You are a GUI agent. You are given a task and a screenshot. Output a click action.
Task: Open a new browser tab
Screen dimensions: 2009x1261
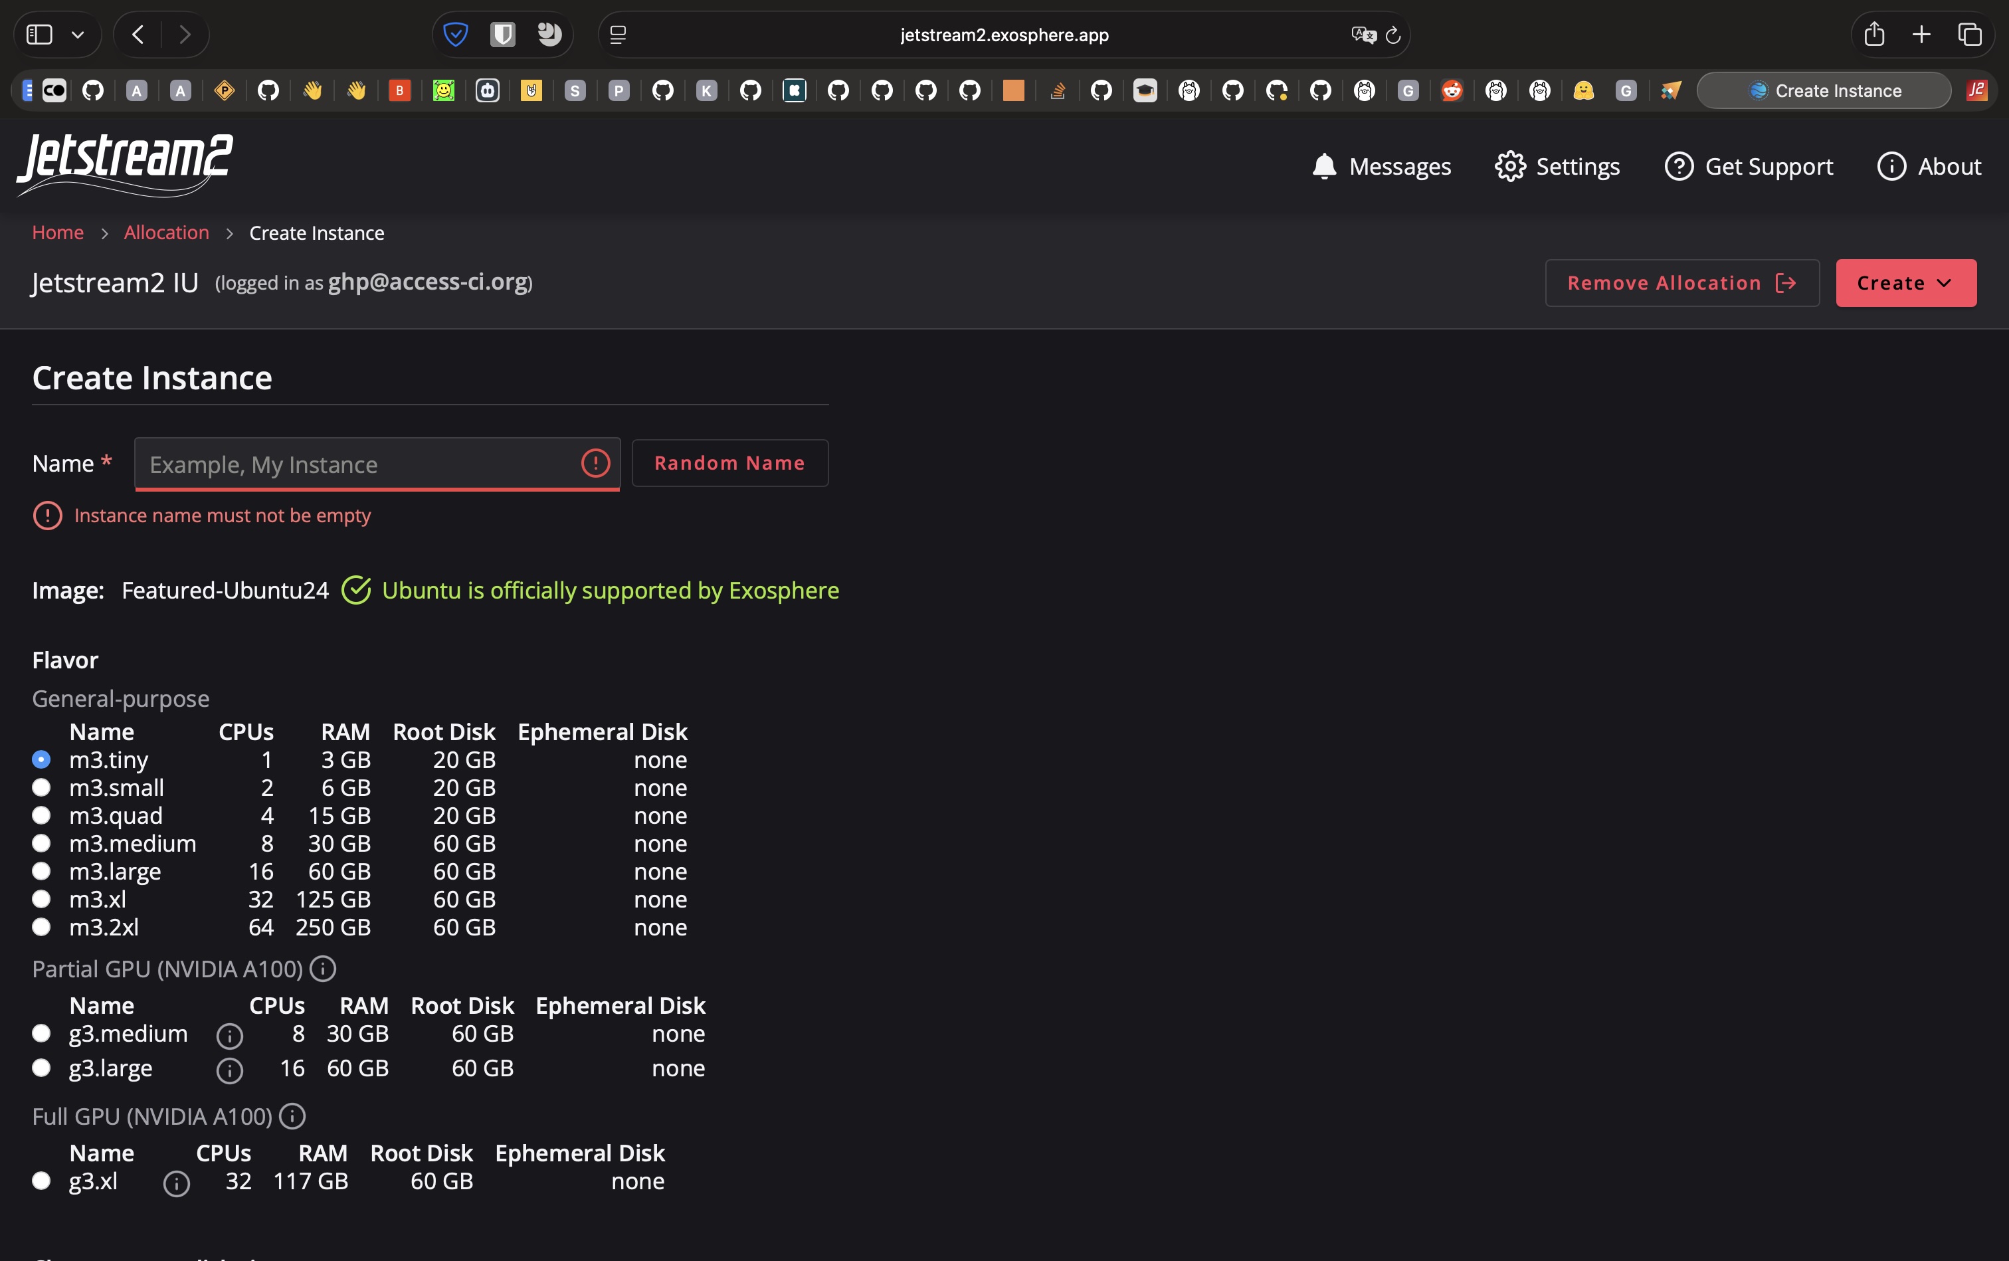1921,34
